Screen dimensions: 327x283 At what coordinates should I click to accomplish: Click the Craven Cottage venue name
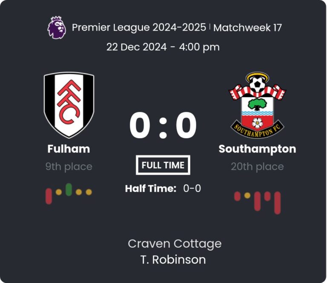(175, 243)
